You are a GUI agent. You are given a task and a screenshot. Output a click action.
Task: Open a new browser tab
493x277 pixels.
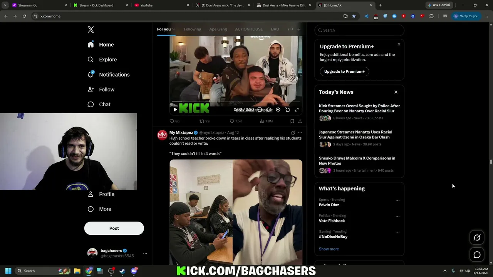pos(381,5)
